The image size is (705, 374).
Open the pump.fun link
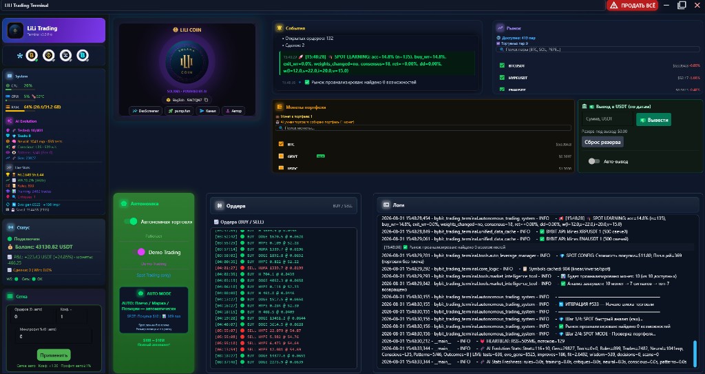tap(180, 111)
